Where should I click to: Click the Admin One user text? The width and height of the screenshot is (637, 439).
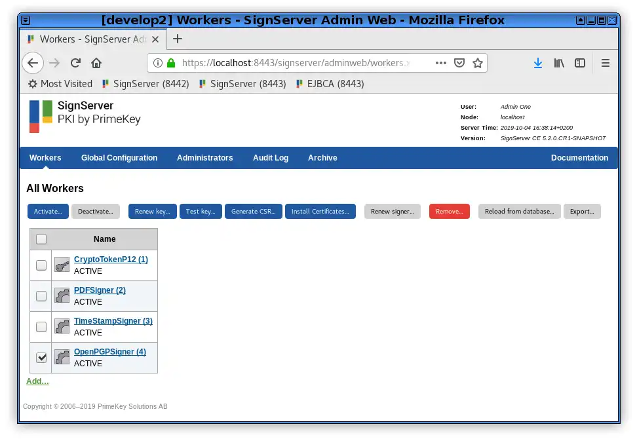click(516, 106)
